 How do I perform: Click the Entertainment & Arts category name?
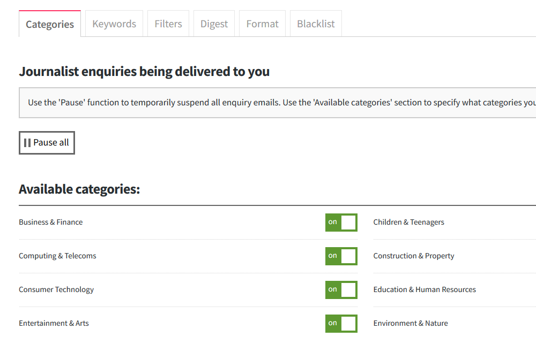tap(54, 323)
